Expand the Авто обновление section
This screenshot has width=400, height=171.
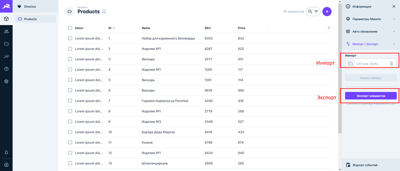point(394,31)
